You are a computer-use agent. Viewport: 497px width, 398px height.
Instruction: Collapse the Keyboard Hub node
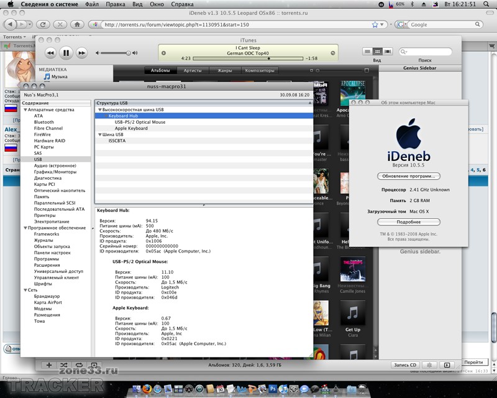tap(106, 116)
